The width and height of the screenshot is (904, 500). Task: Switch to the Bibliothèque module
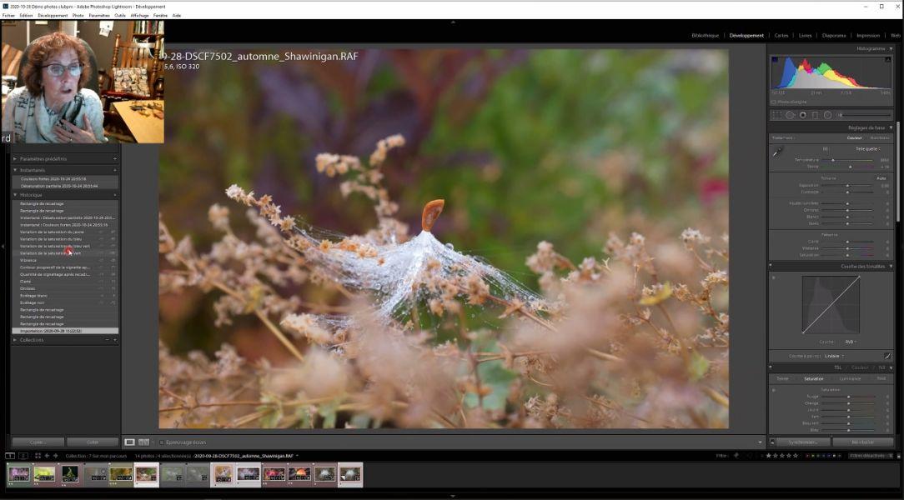click(x=705, y=35)
